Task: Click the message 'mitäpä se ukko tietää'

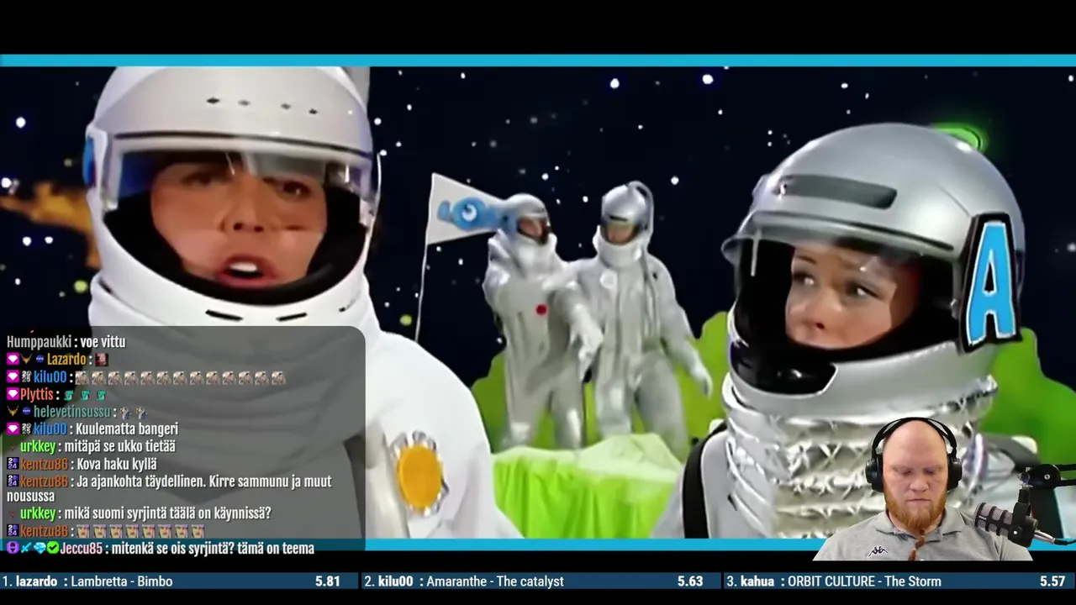Action: [120, 447]
